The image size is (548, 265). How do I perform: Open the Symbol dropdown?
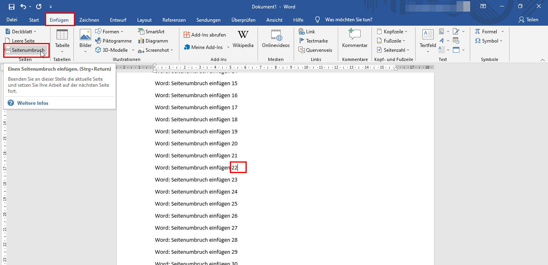click(x=488, y=41)
